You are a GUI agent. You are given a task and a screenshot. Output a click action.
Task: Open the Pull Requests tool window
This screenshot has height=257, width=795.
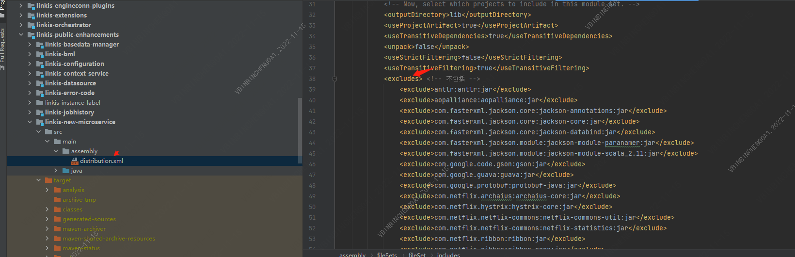click(x=2, y=46)
